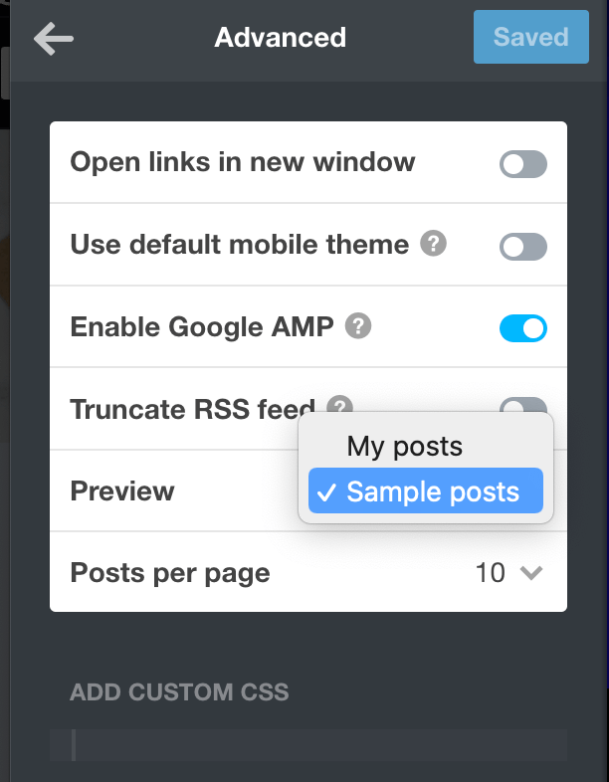Click the checkmark beside Sample posts
Image resolution: width=609 pixels, height=782 pixels.
click(327, 491)
